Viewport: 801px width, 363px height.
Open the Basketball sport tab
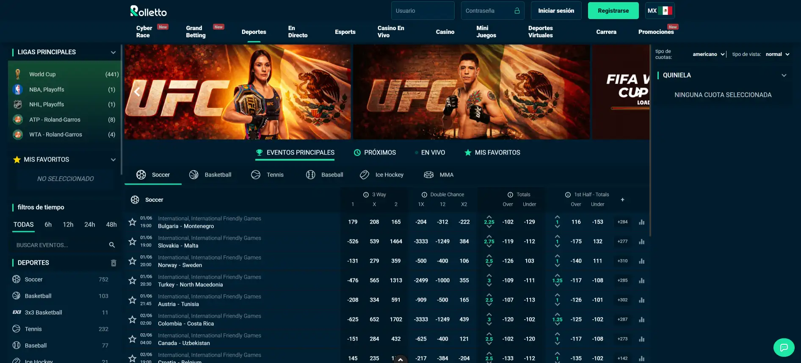point(210,175)
